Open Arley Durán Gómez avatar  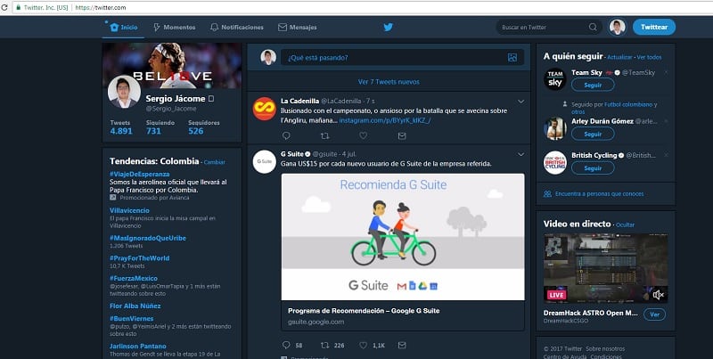[x=554, y=128]
